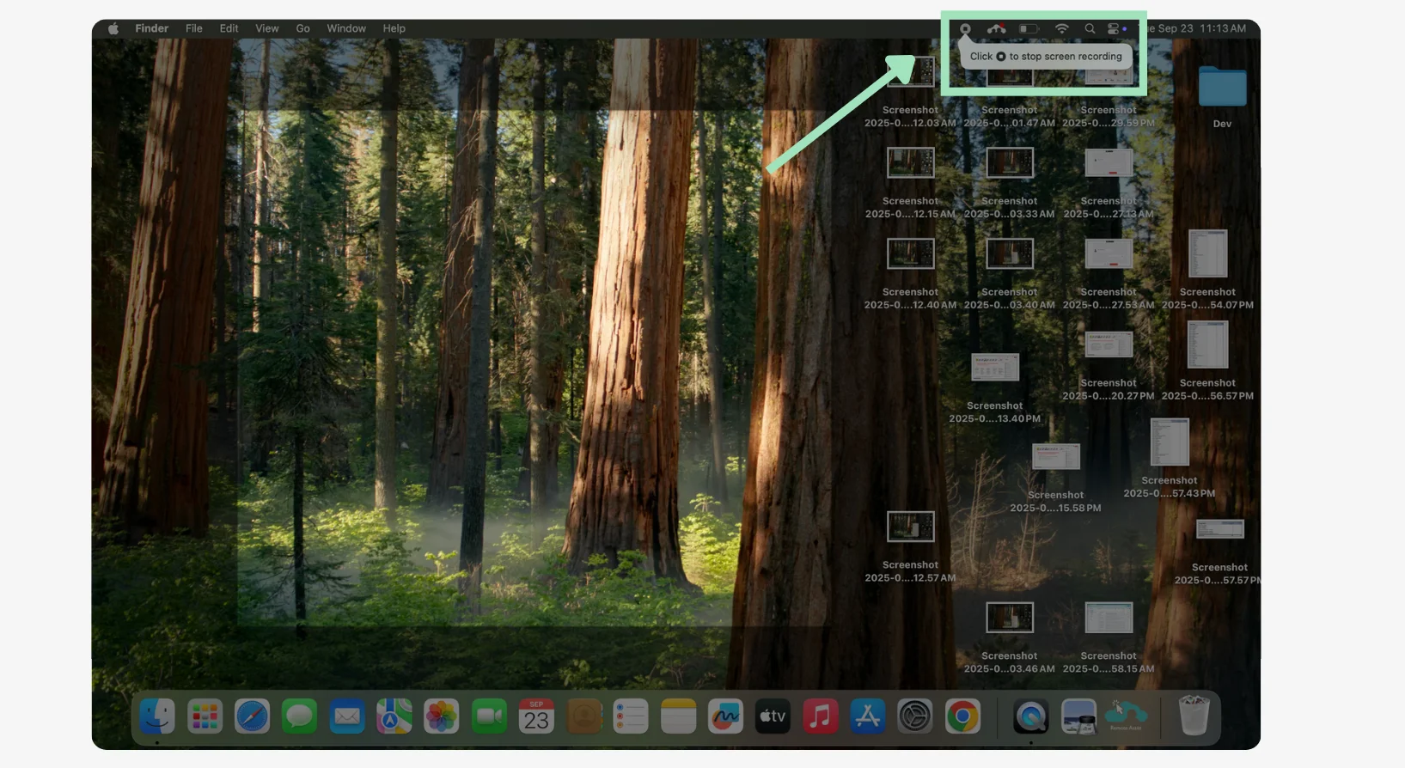Open the Trash in the Dock

(1194, 716)
